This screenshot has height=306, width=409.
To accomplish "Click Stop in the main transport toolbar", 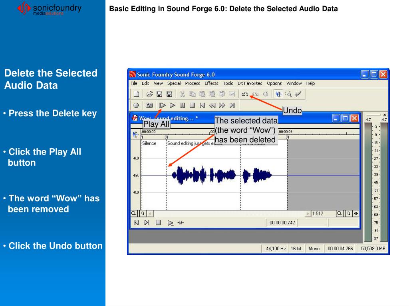I will pos(192,106).
